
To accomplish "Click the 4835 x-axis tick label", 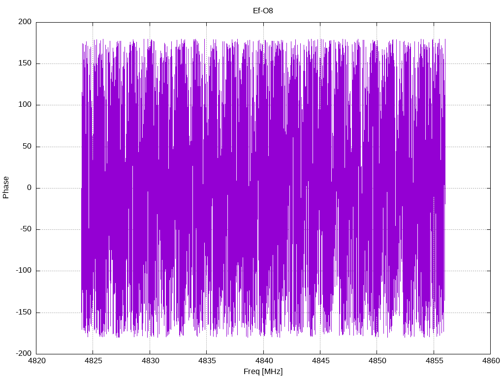I will [x=207, y=361].
